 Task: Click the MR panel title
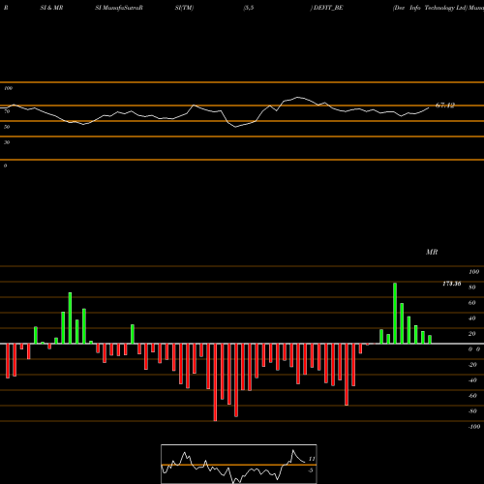tap(432, 252)
